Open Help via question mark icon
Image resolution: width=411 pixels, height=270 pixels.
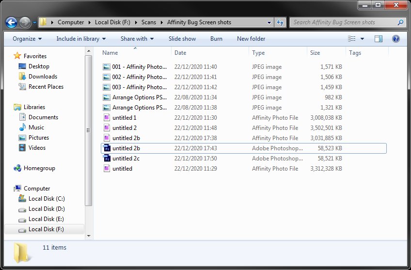point(396,39)
